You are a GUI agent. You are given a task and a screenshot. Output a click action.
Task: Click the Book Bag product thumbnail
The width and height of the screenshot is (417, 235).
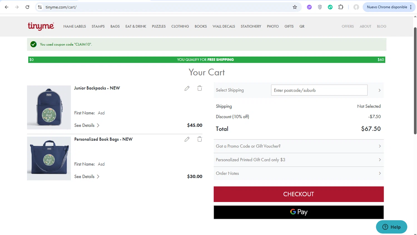(x=49, y=158)
